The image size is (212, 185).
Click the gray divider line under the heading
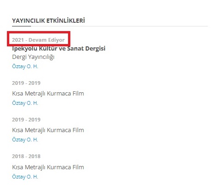click(x=119, y=26)
